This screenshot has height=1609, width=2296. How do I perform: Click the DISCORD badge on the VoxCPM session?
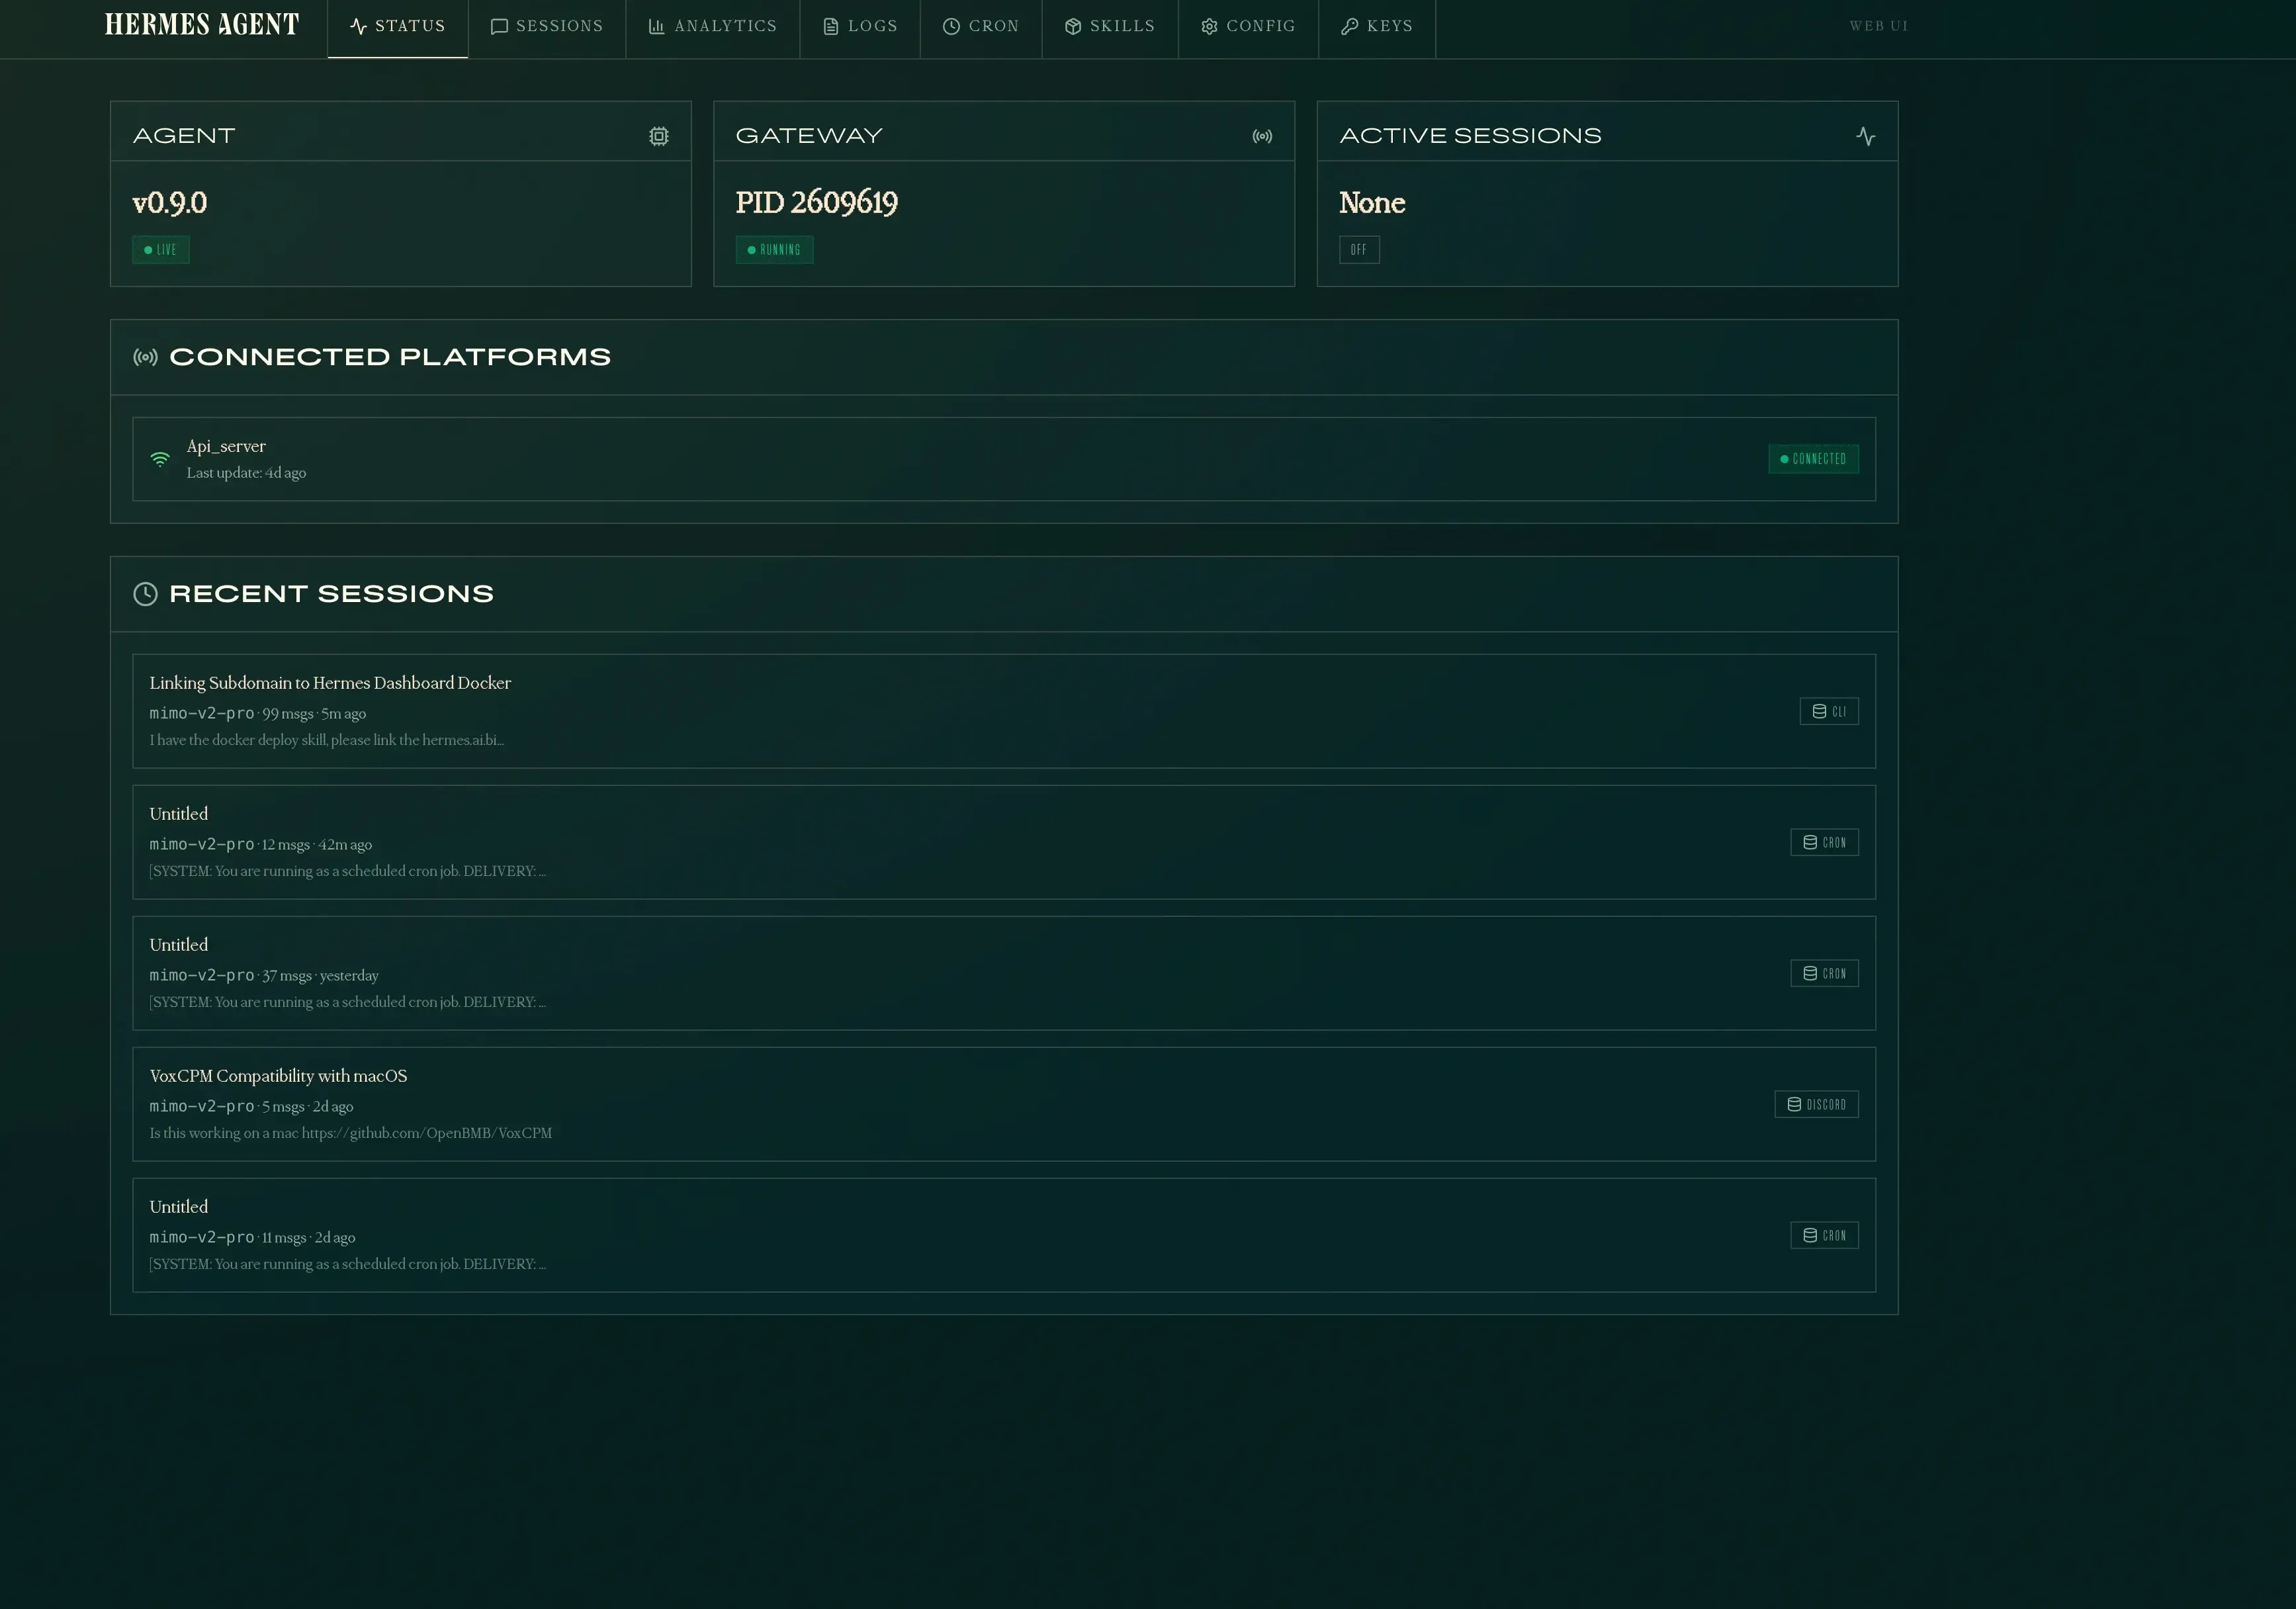(1816, 1104)
